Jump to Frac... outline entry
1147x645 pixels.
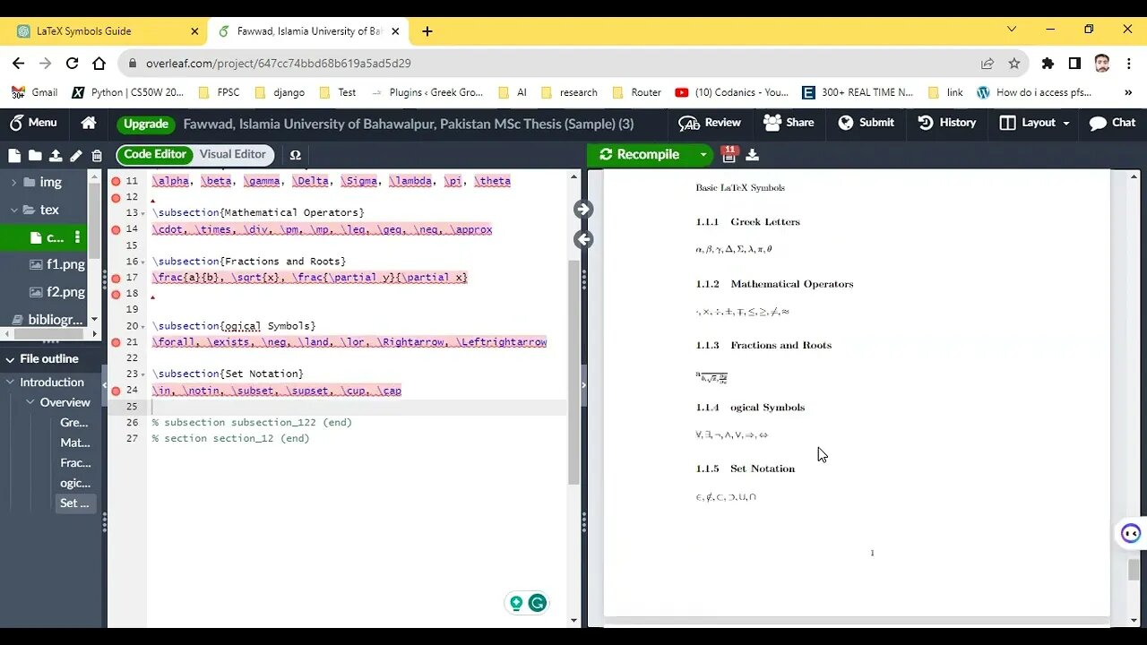click(75, 462)
